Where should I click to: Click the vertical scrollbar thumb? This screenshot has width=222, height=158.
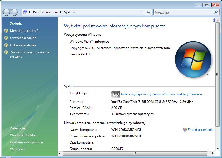(217, 75)
